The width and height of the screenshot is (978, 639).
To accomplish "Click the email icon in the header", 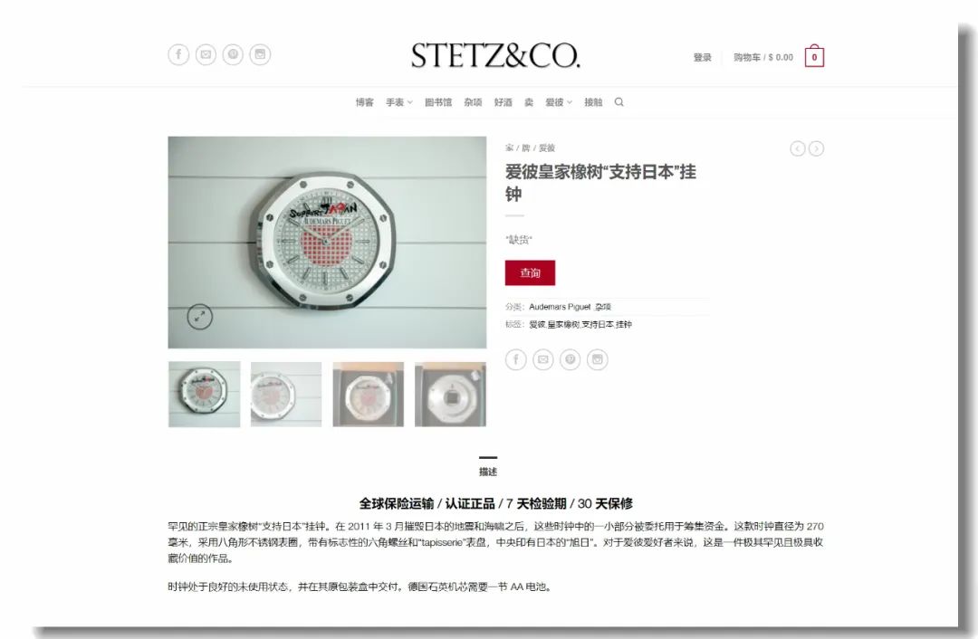I will (x=206, y=55).
